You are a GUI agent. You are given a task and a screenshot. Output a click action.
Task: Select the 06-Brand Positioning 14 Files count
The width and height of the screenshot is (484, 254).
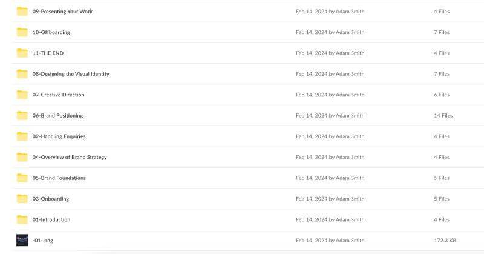pos(443,115)
